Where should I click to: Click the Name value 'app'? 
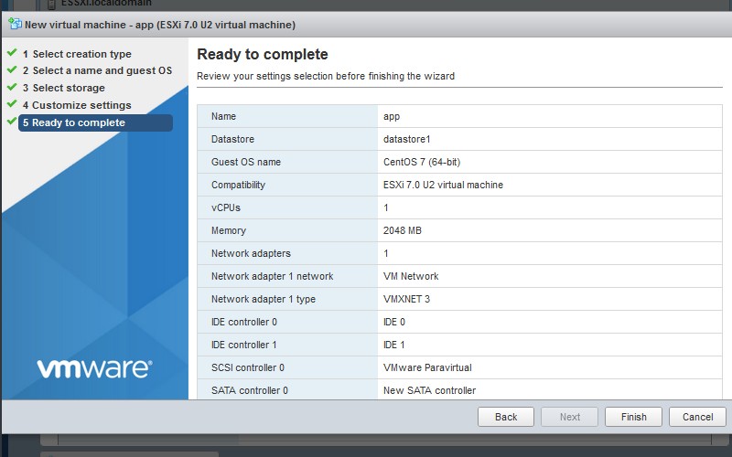point(392,117)
